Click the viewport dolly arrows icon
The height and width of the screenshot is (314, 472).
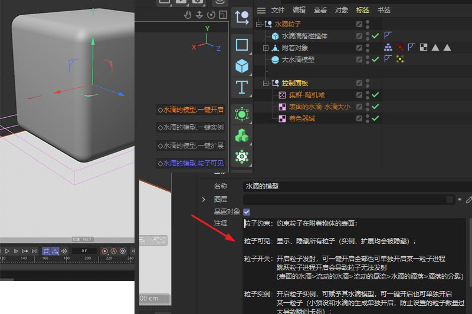coord(199,14)
